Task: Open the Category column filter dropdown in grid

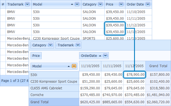Action: pyautogui.click(x=100, y=4)
